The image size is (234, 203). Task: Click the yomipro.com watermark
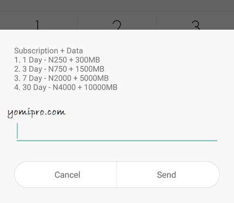(36, 113)
